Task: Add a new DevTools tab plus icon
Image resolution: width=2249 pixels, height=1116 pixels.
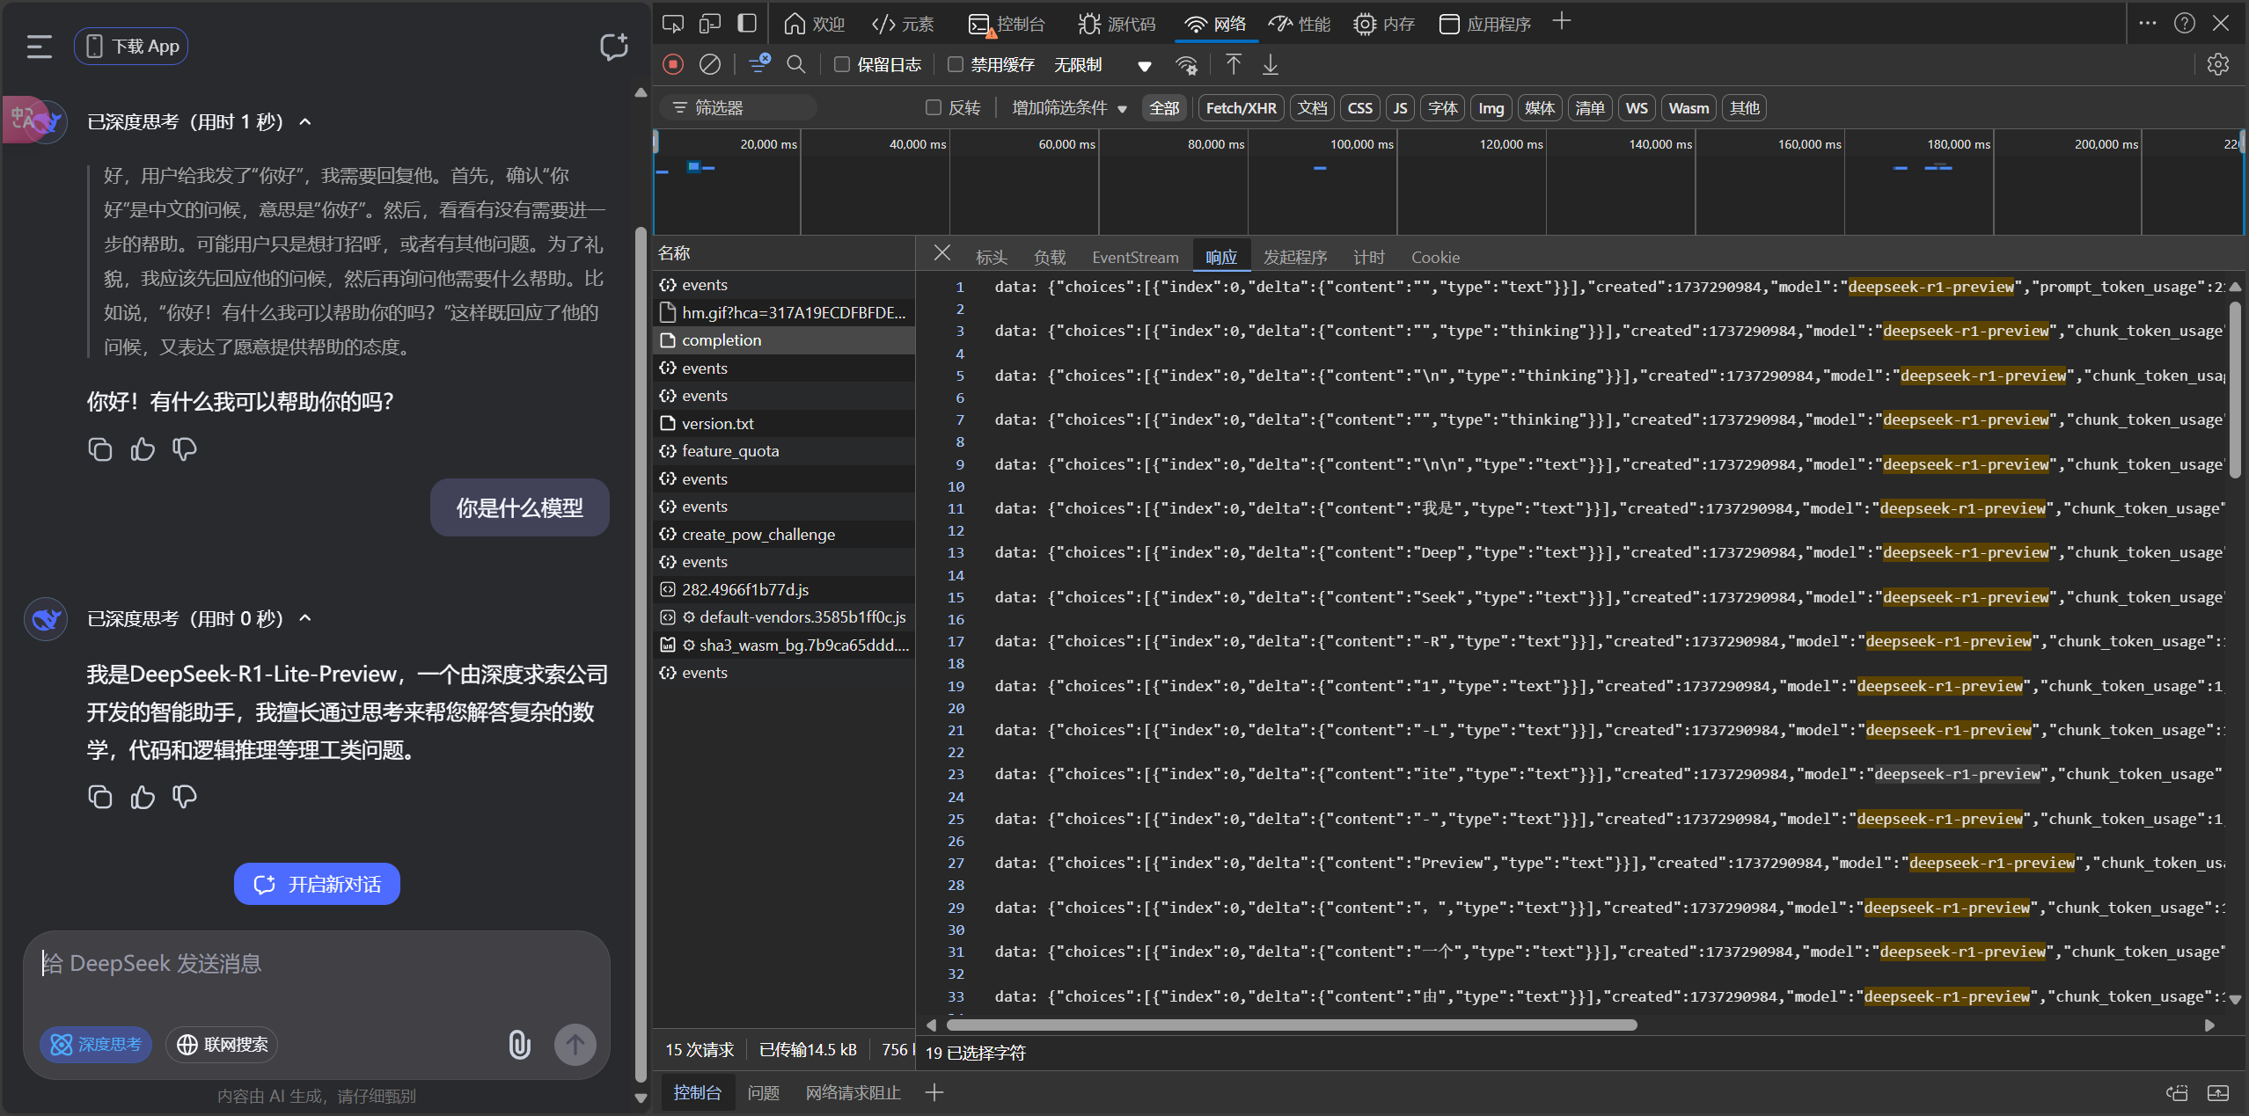Action: (1562, 22)
